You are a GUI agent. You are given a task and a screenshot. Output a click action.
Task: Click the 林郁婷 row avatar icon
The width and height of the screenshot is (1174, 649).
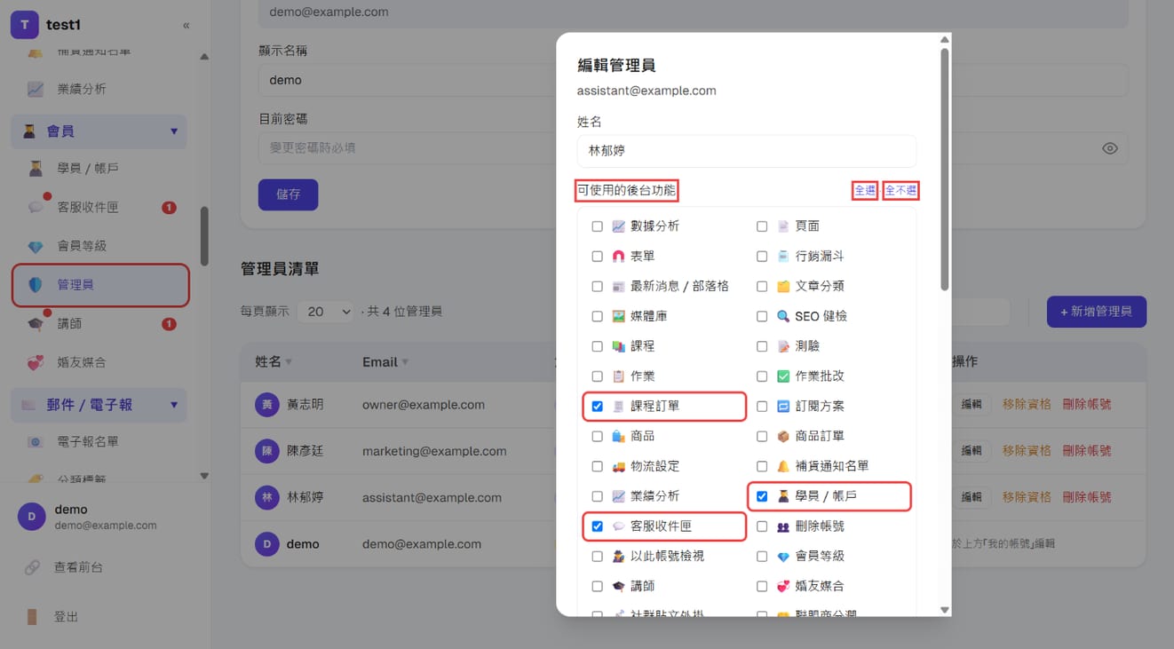click(266, 497)
